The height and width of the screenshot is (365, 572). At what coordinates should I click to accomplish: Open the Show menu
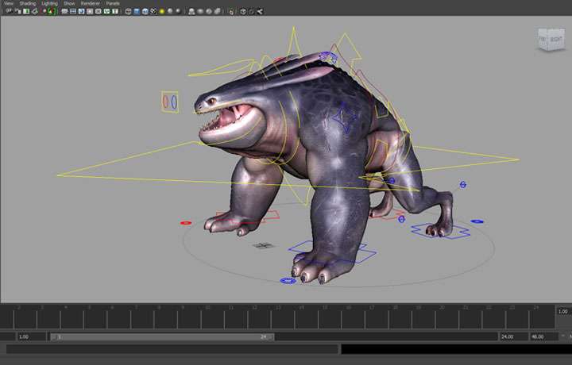[x=69, y=3]
